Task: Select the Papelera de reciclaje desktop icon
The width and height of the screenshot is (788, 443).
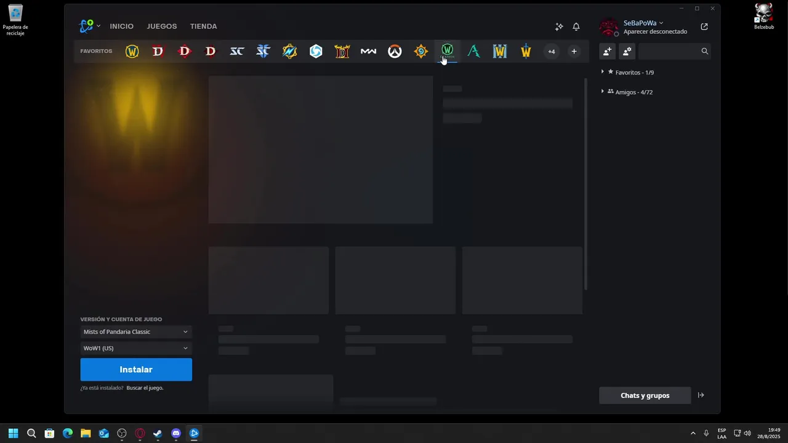Action: click(15, 20)
